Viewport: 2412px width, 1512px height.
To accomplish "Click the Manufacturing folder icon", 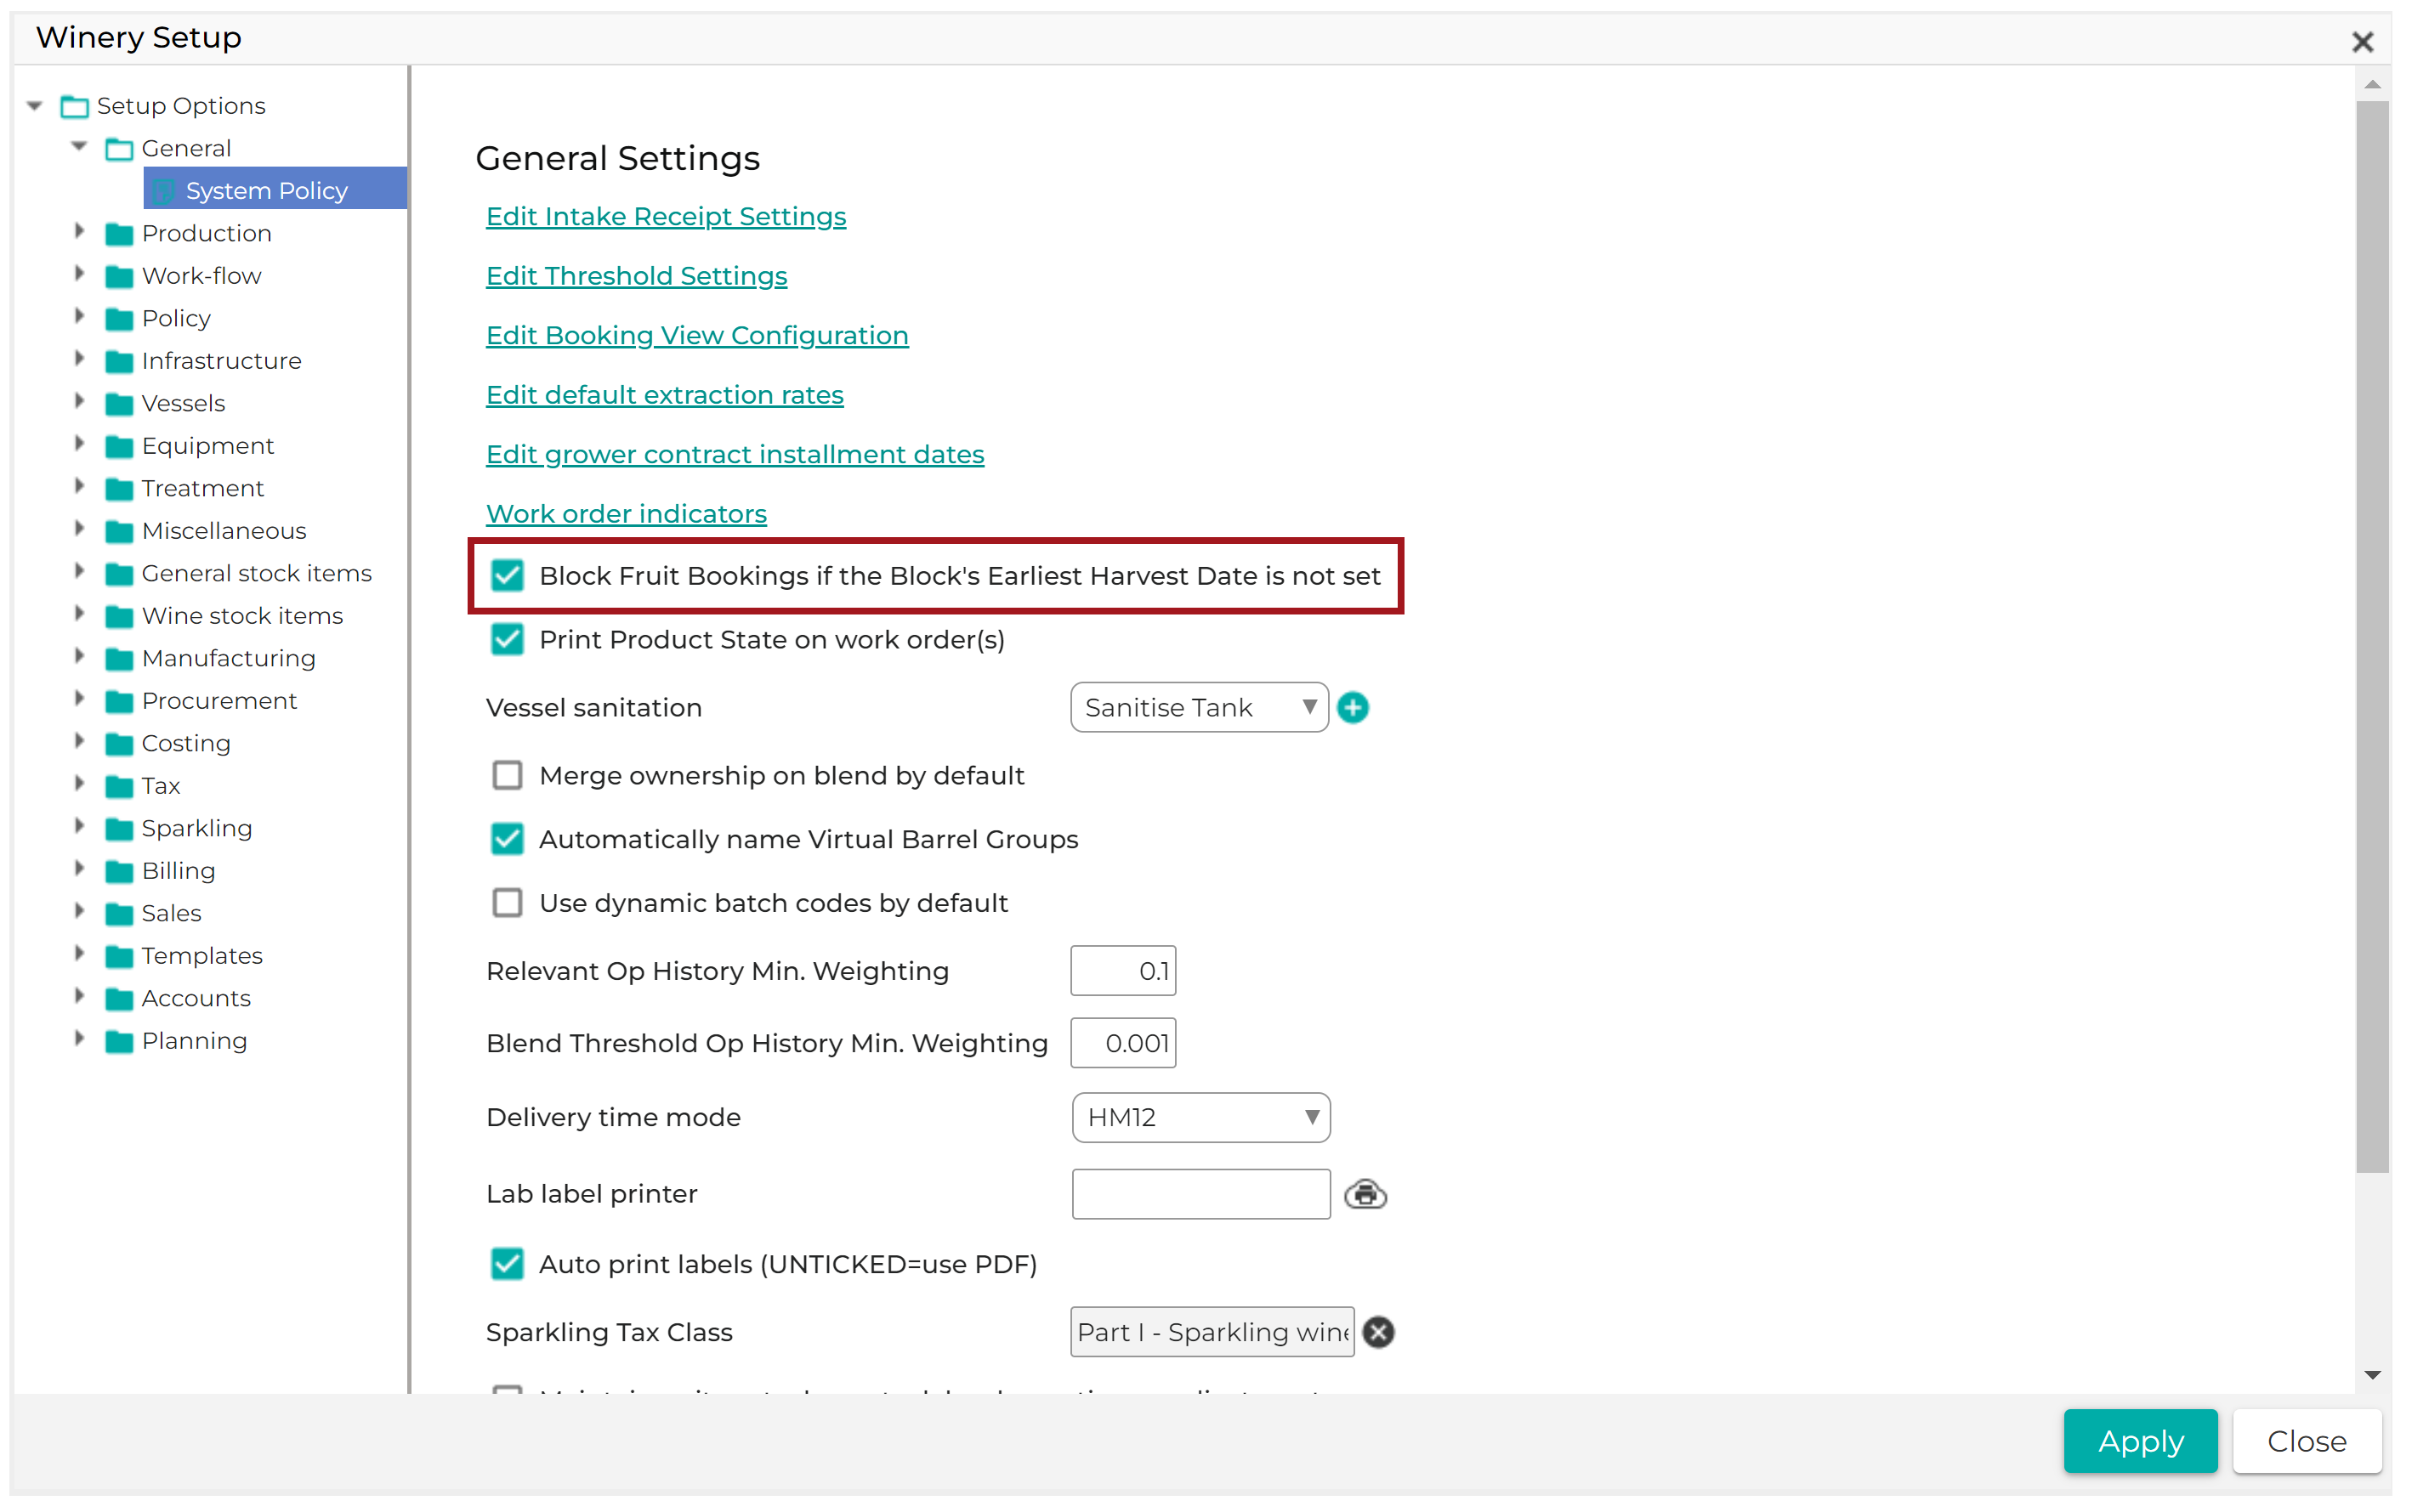I will 119,659.
